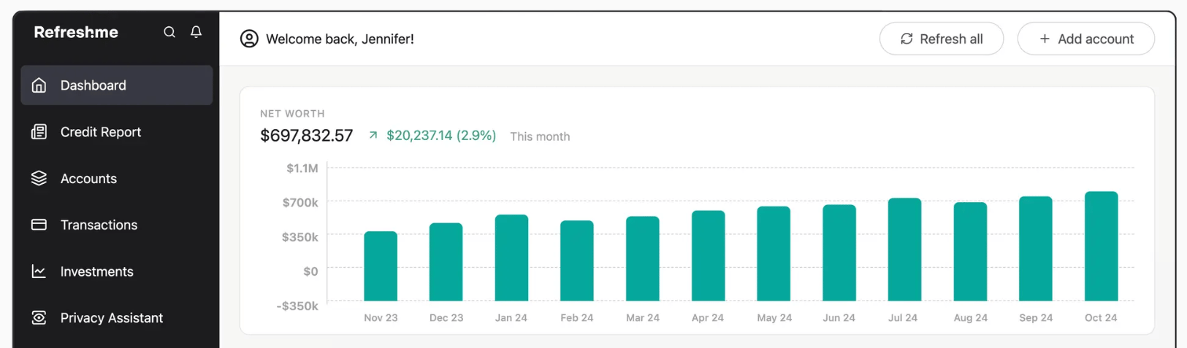The image size is (1187, 348).
Task: Select the Mar 24 net worth bar
Action: coord(643,258)
